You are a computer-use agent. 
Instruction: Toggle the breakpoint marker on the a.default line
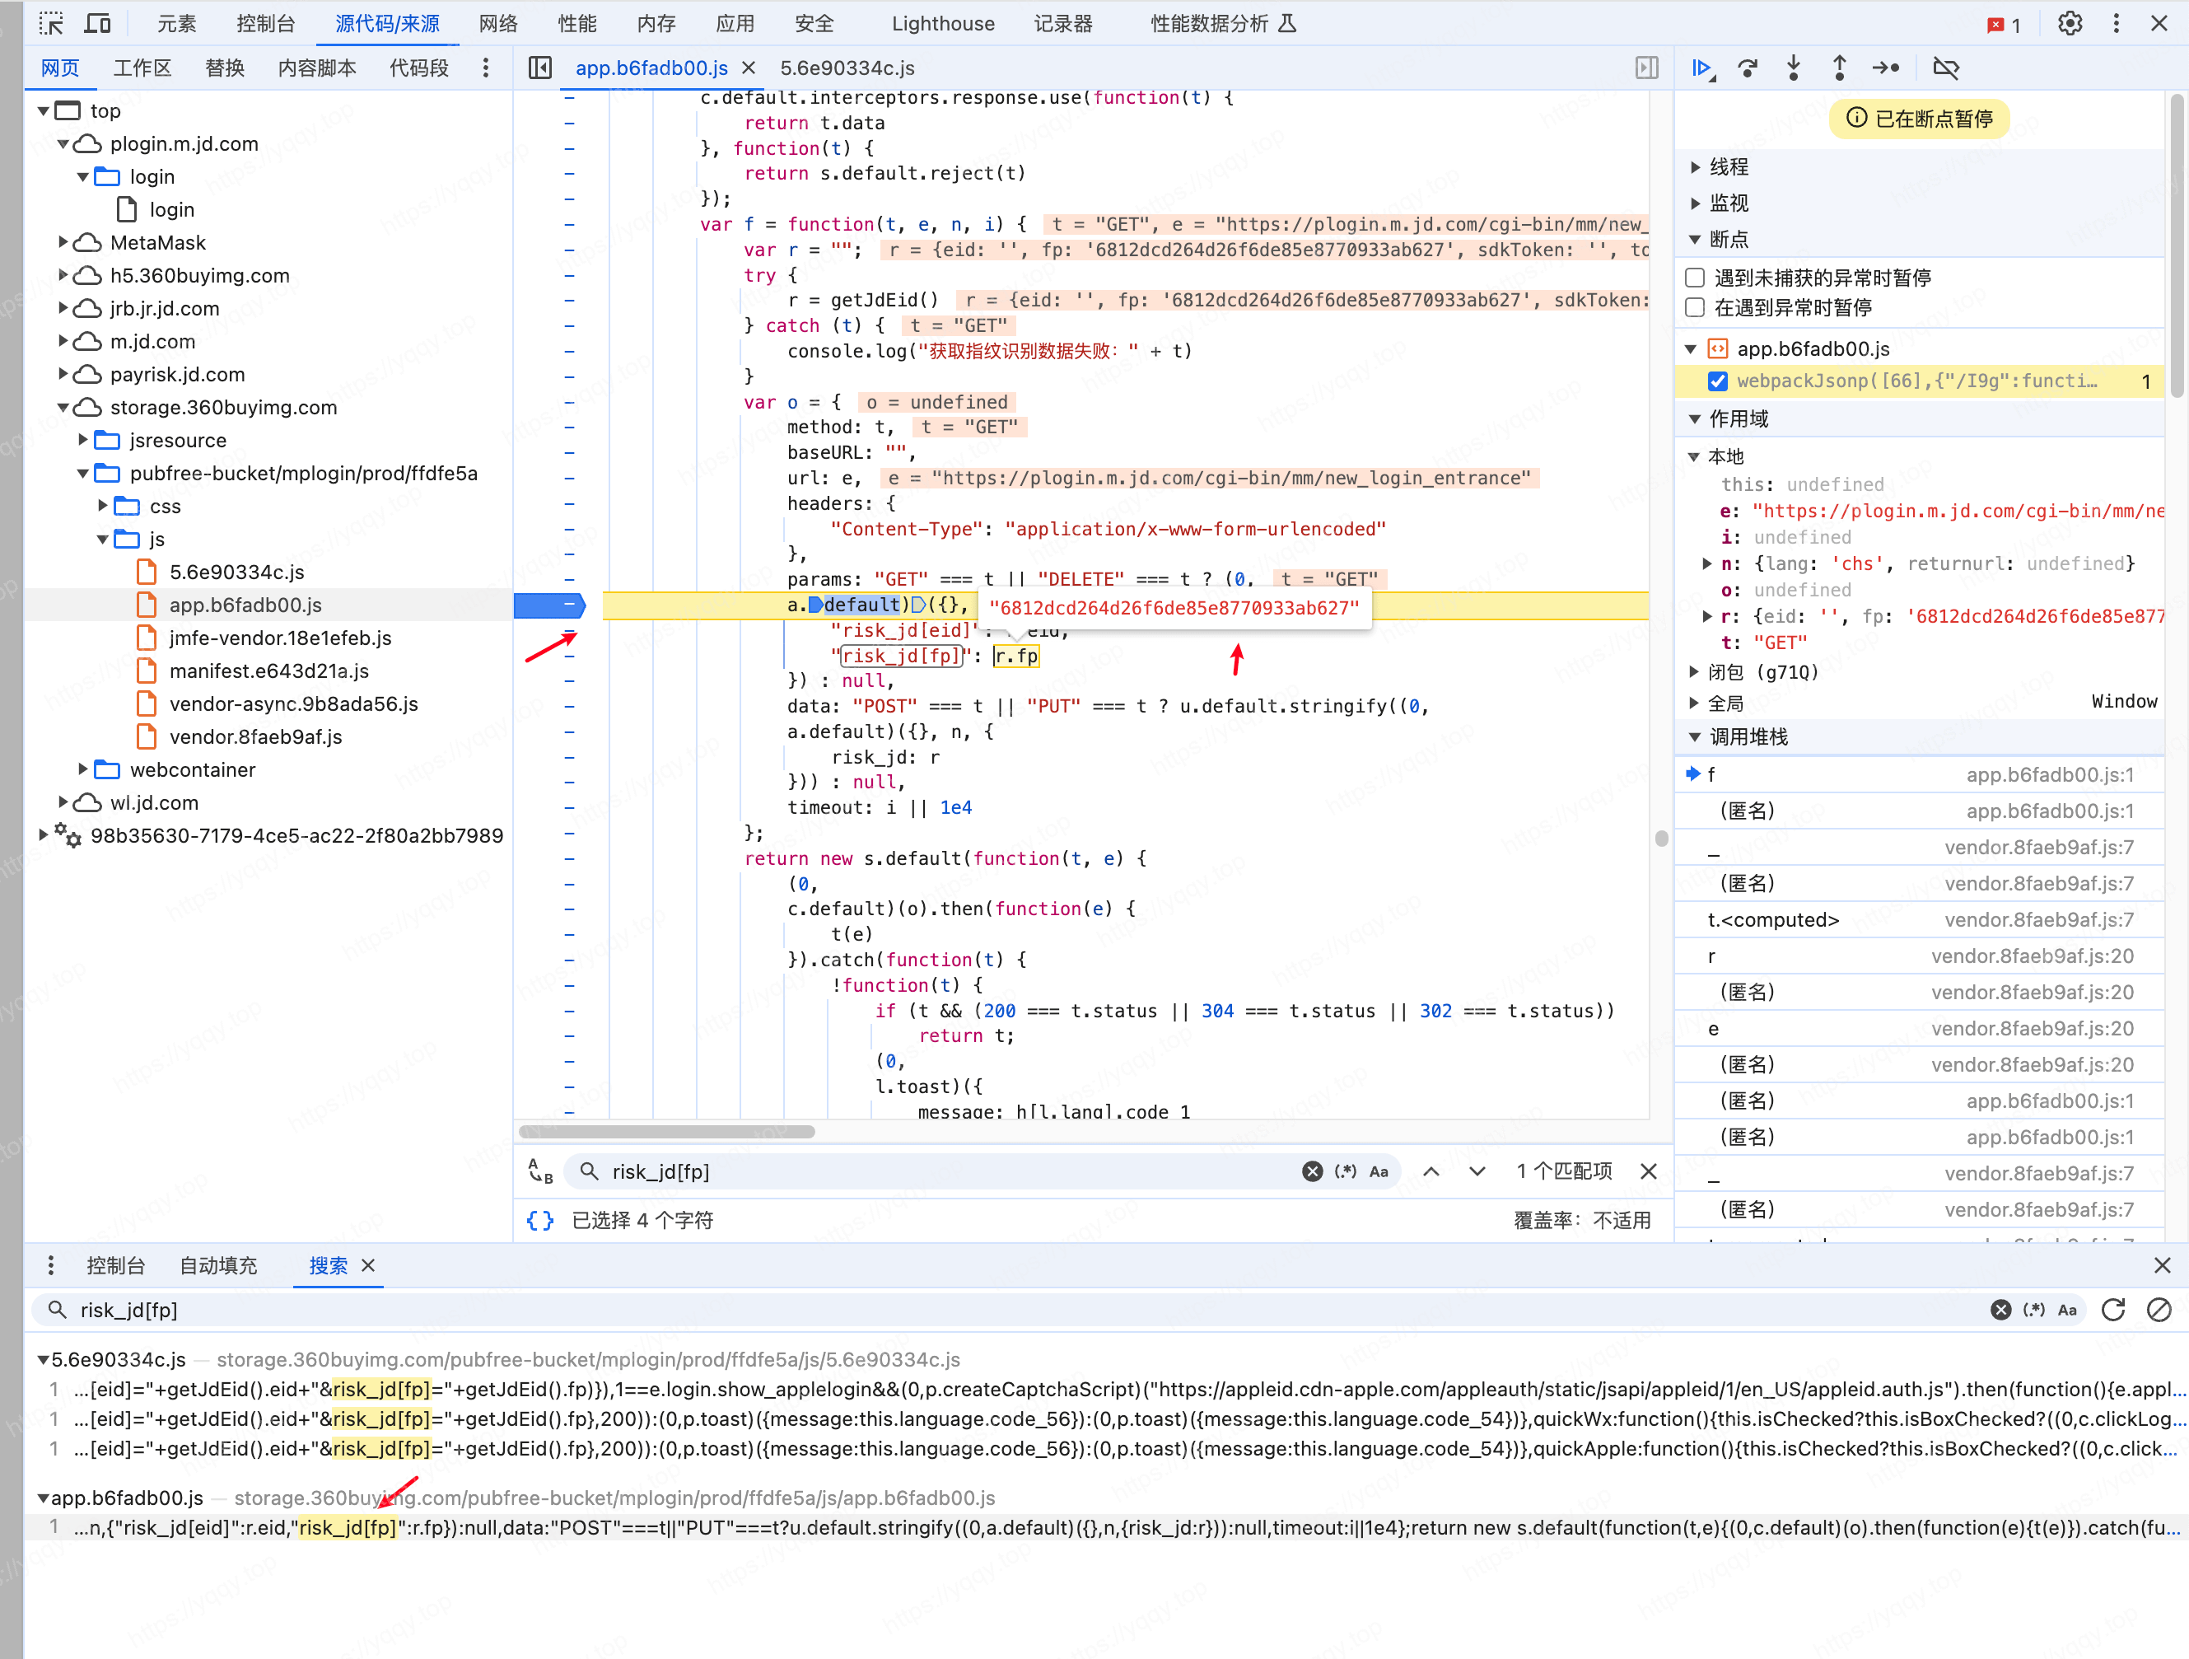coord(550,605)
